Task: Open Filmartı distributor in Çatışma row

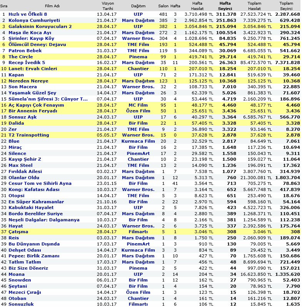Action: pos(138,232)
